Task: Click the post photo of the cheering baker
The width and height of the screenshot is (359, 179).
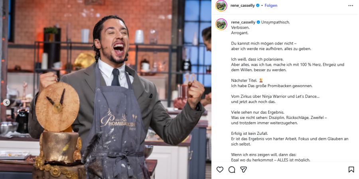Action: point(106,89)
